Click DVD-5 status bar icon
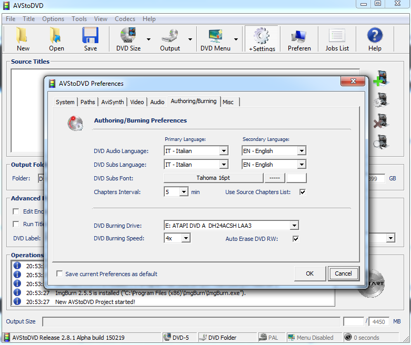 click(167, 337)
